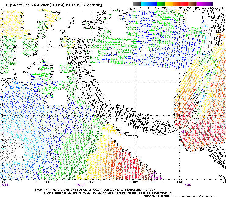226x198 pixels.
Task: Click the yellow 20-25 knots legend swatch
Action: point(169,4)
